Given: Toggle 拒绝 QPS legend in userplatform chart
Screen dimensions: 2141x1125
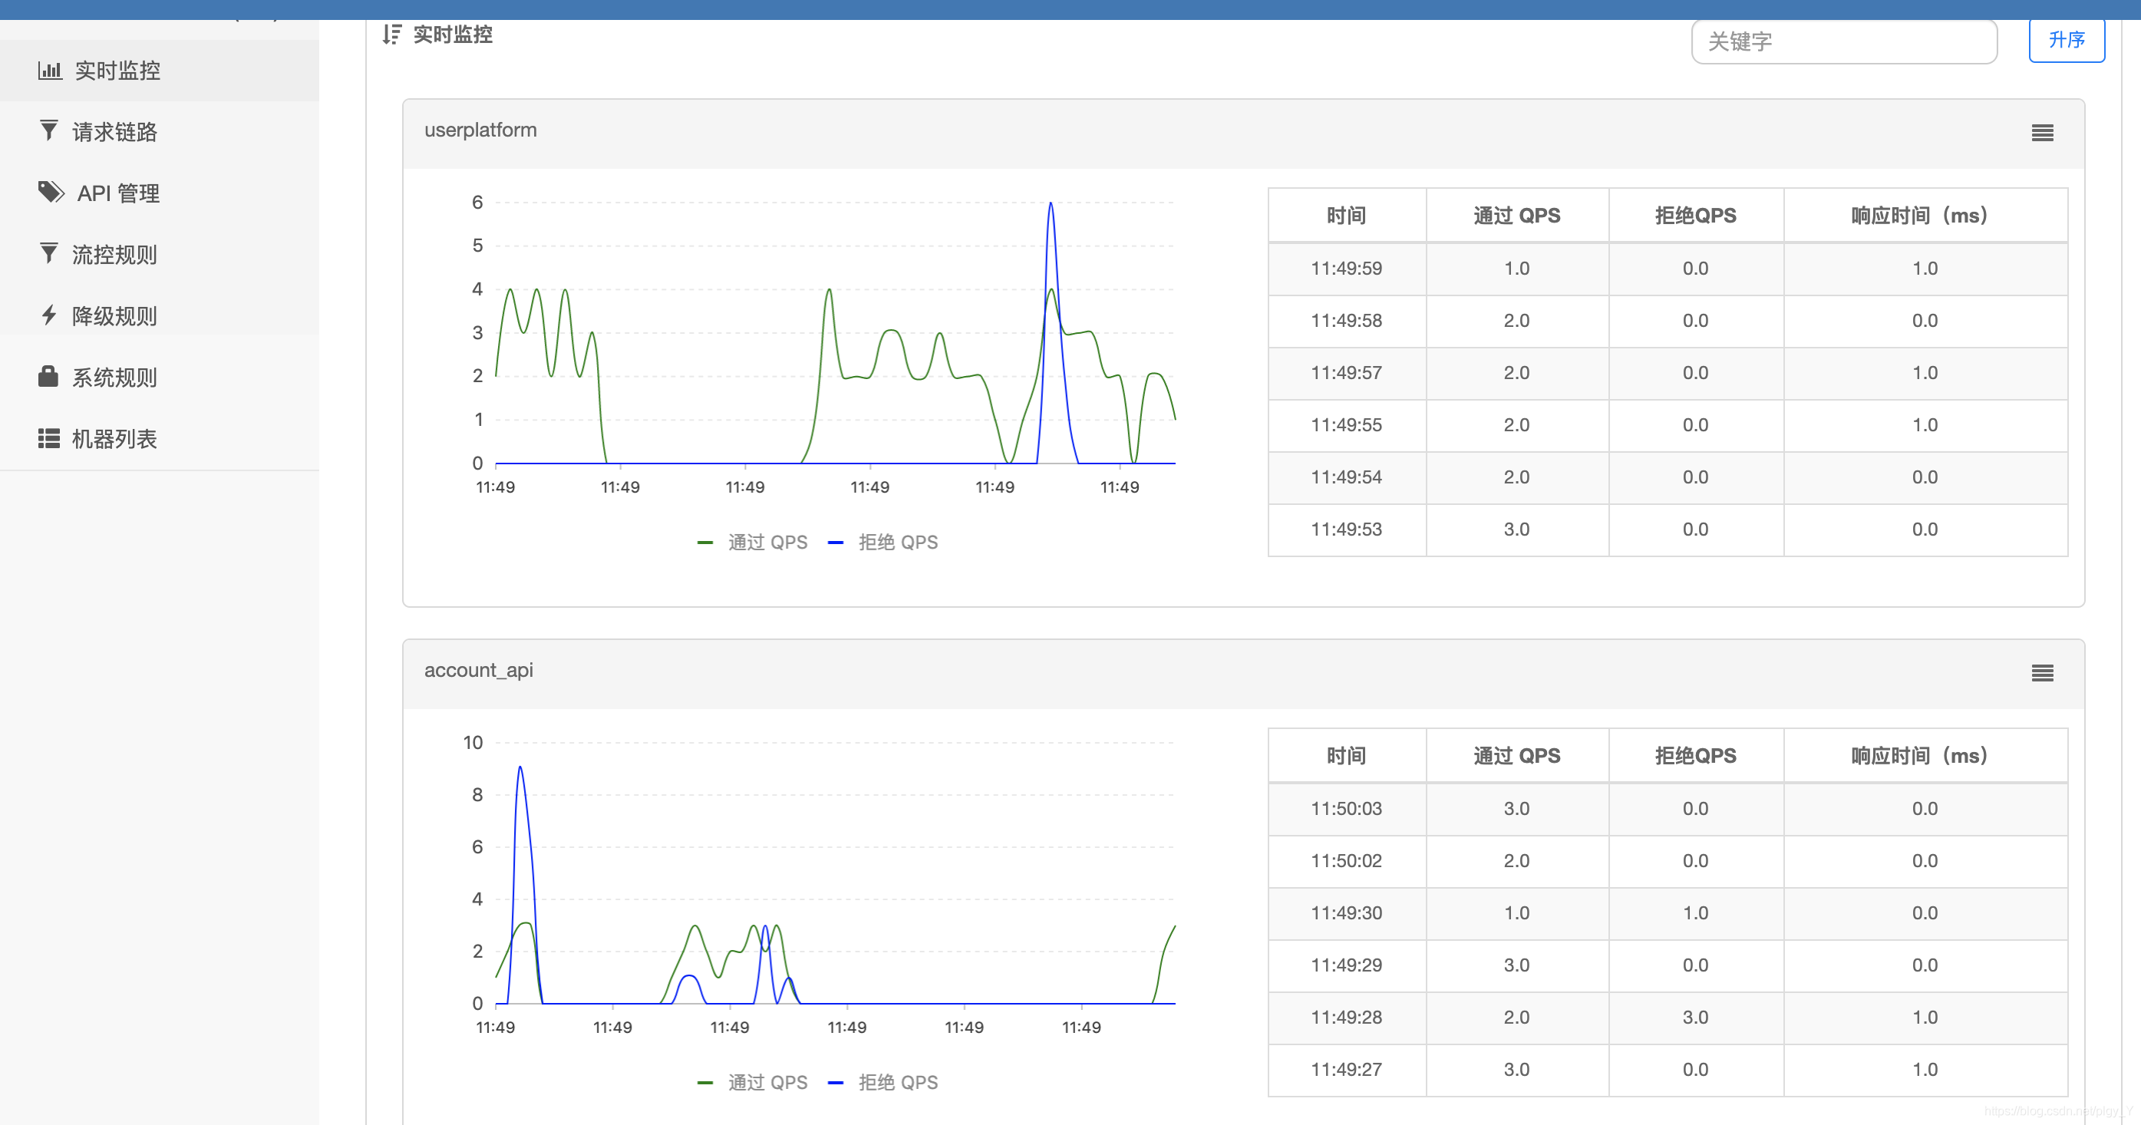Looking at the screenshot, I should tap(882, 543).
